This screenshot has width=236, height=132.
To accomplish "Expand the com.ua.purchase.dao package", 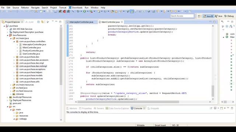I will point(14,57).
